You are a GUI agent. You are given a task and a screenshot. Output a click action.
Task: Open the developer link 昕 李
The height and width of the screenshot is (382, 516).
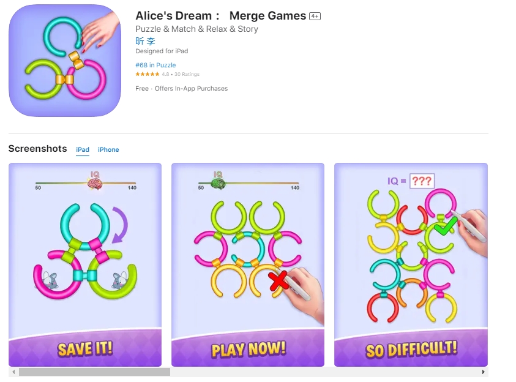click(145, 41)
